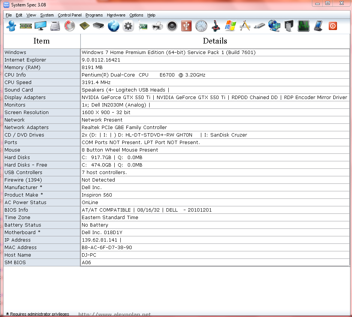Open the PDA handheld device icon

(x=318, y=26)
